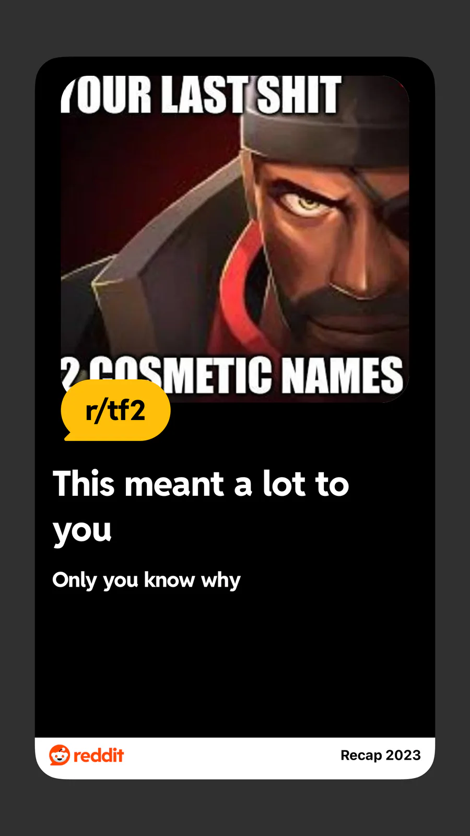Click the empty black area below the subtitle
This screenshot has height=836, width=470.
235,664
